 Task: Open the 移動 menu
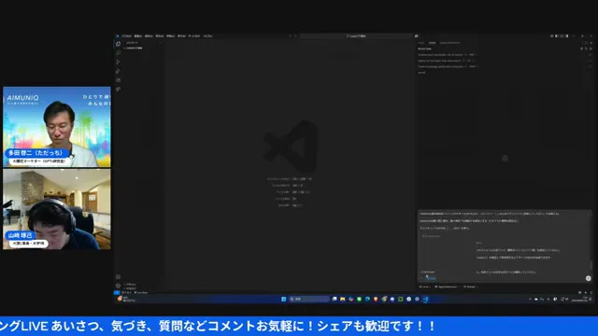[170, 36]
